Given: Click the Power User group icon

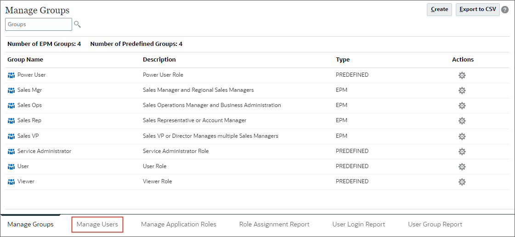Looking at the screenshot, I should (x=11, y=75).
